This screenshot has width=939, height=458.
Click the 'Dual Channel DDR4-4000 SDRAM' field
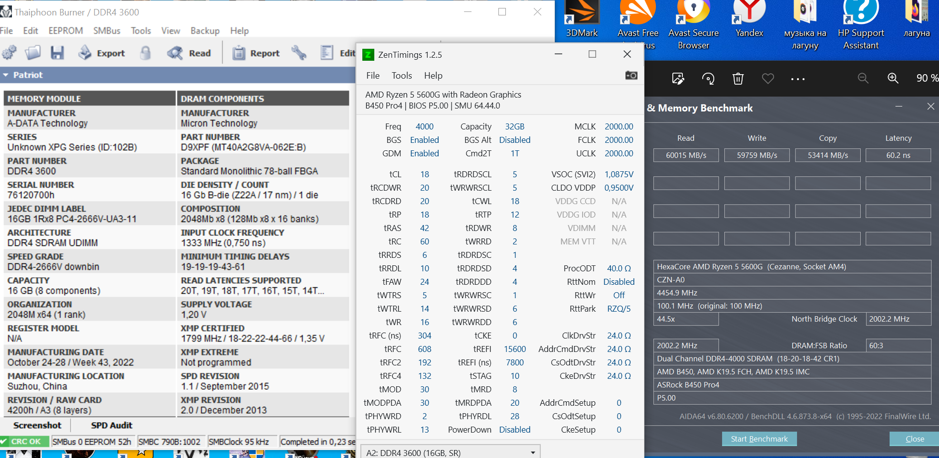pos(792,358)
